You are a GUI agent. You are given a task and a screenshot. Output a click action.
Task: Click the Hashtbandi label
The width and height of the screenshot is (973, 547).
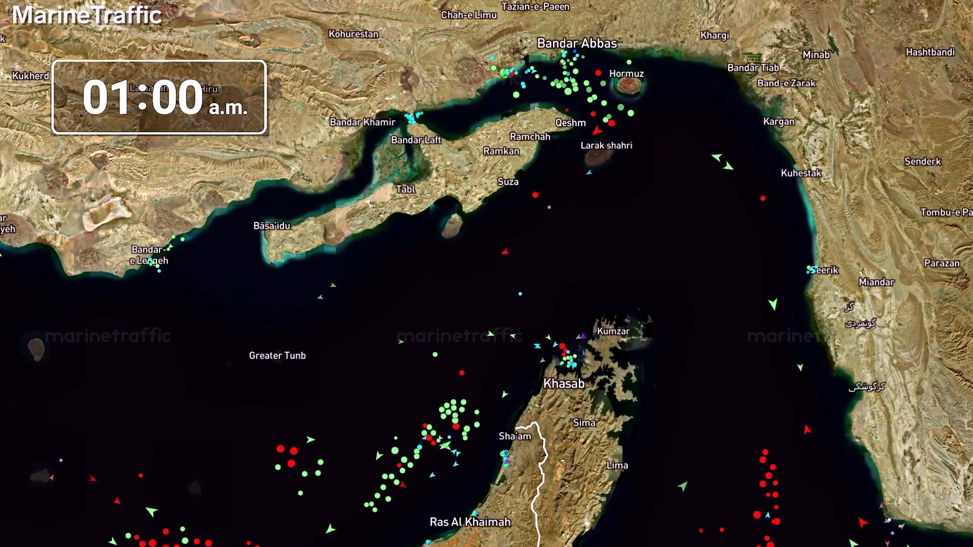(x=930, y=52)
